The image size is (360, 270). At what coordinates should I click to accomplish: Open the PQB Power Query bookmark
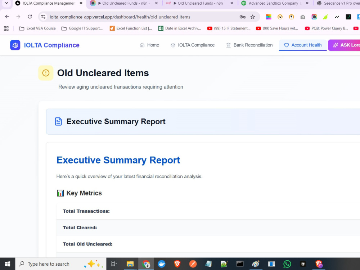(x=327, y=28)
